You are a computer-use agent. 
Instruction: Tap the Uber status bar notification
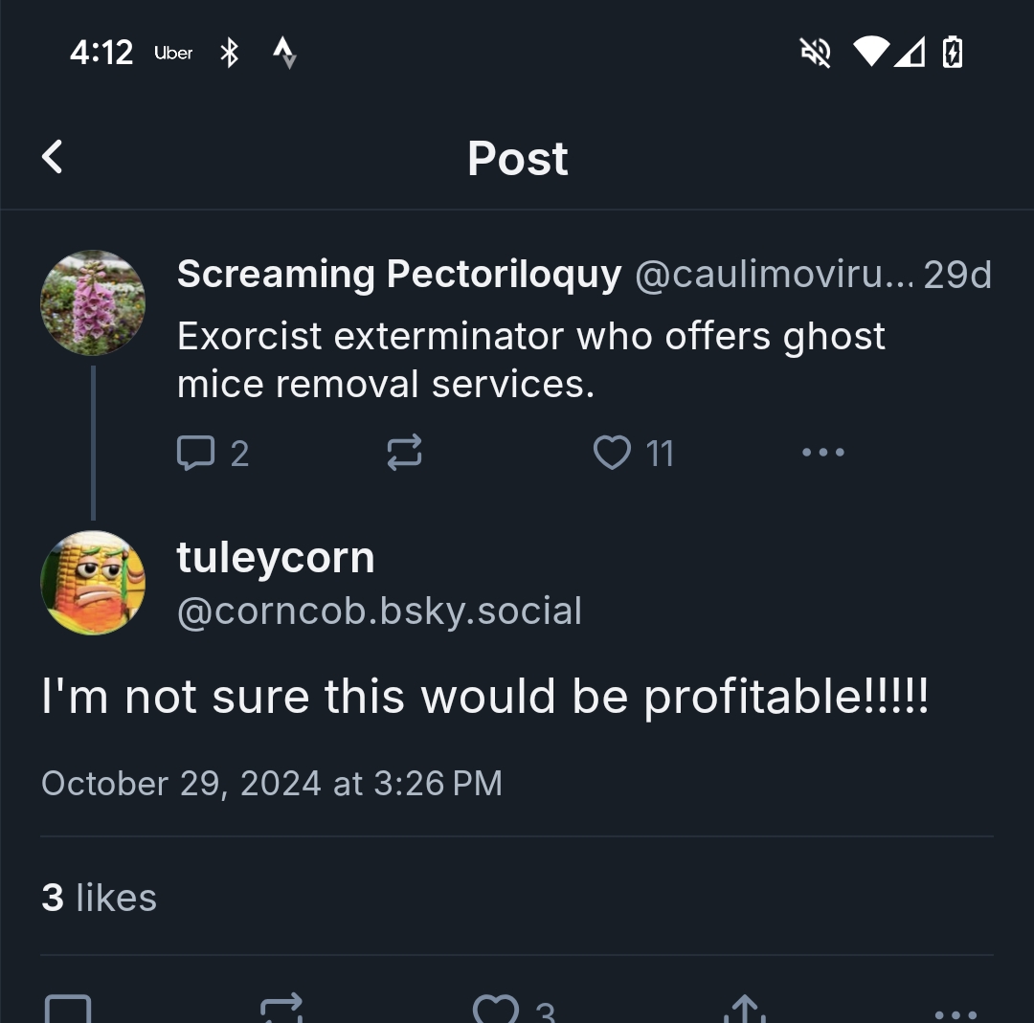(x=173, y=54)
